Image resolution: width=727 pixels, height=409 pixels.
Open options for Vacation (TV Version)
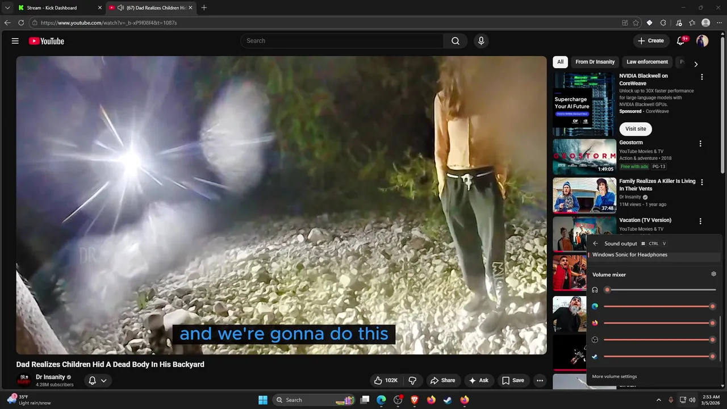pyautogui.click(x=700, y=221)
